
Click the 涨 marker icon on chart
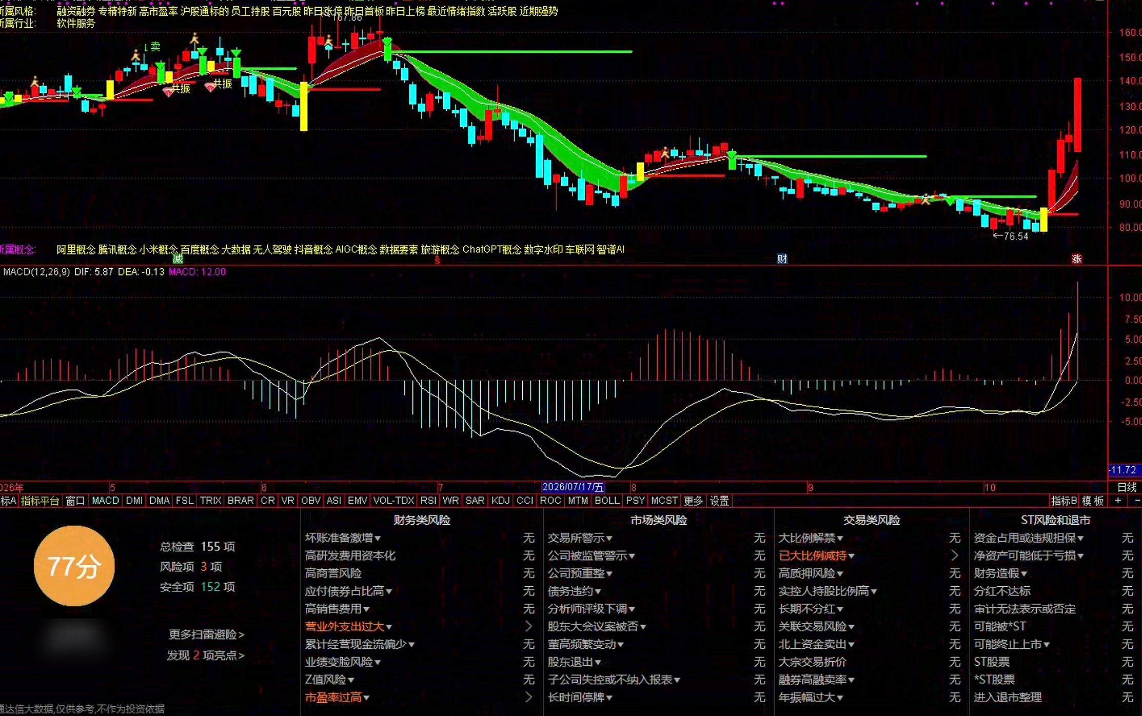(1076, 259)
